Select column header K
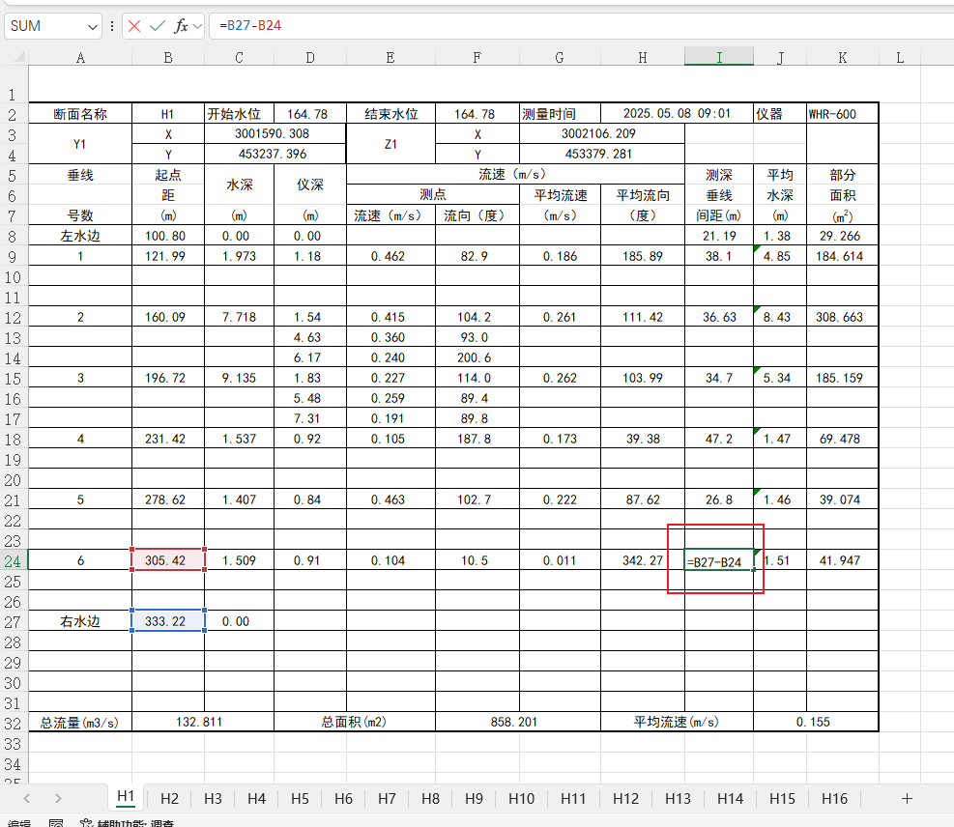Screen dimensions: 954x827 843,58
